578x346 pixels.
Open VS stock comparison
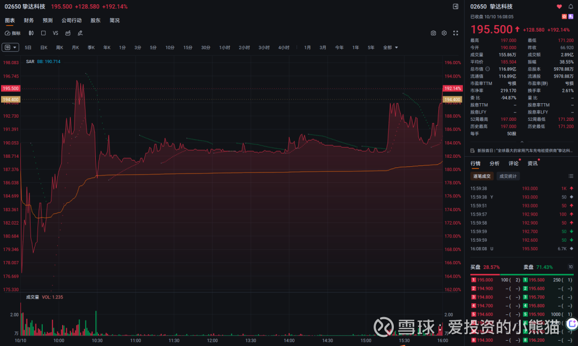click(56, 33)
